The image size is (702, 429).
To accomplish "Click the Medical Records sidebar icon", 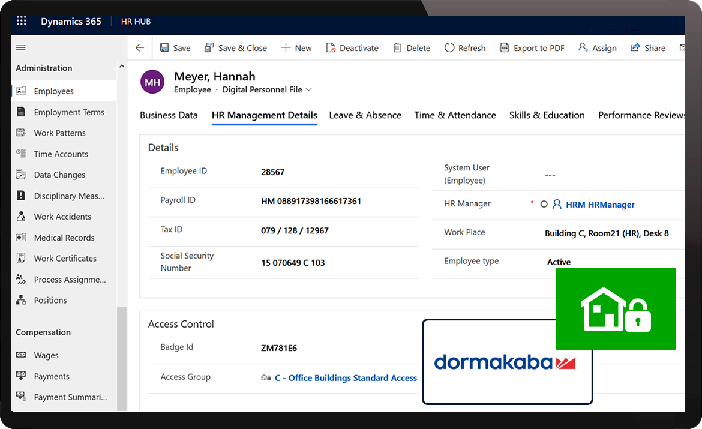I will (x=21, y=238).
